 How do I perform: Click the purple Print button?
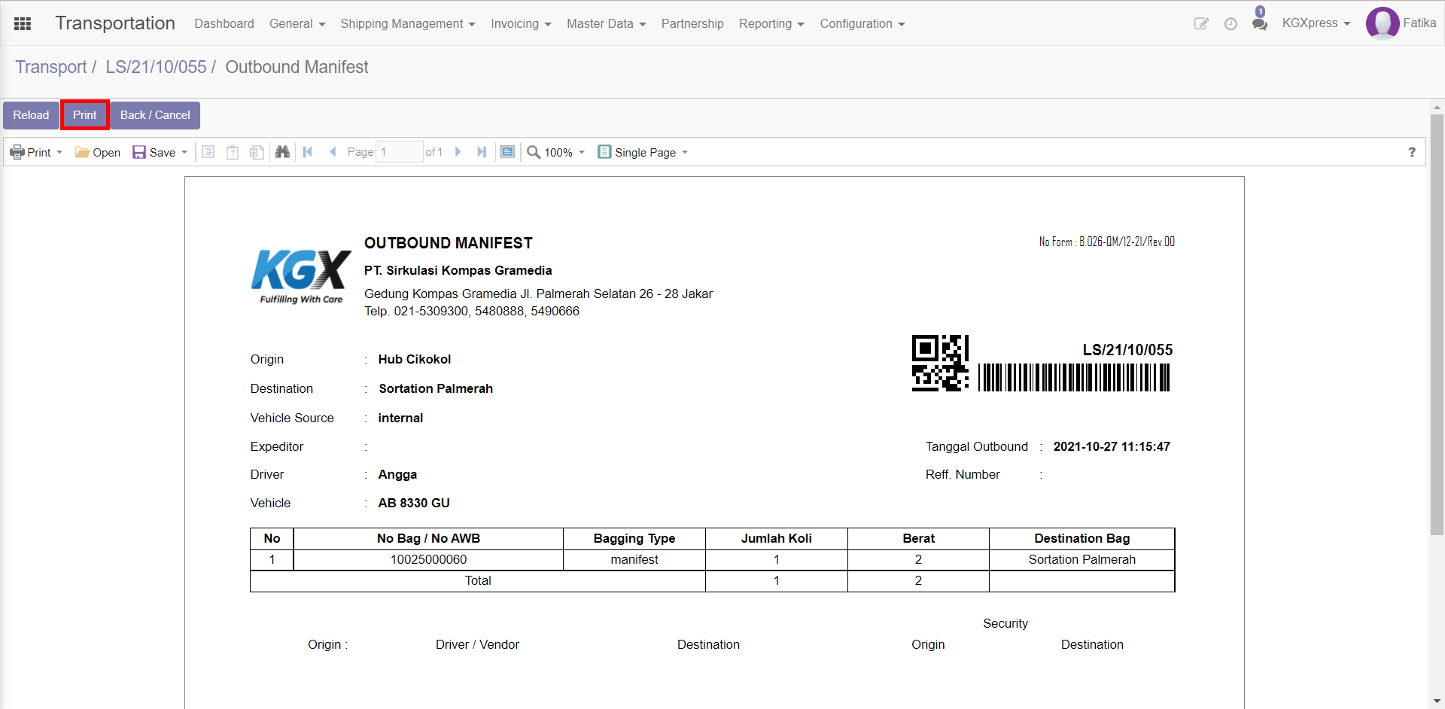click(x=85, y=115)
